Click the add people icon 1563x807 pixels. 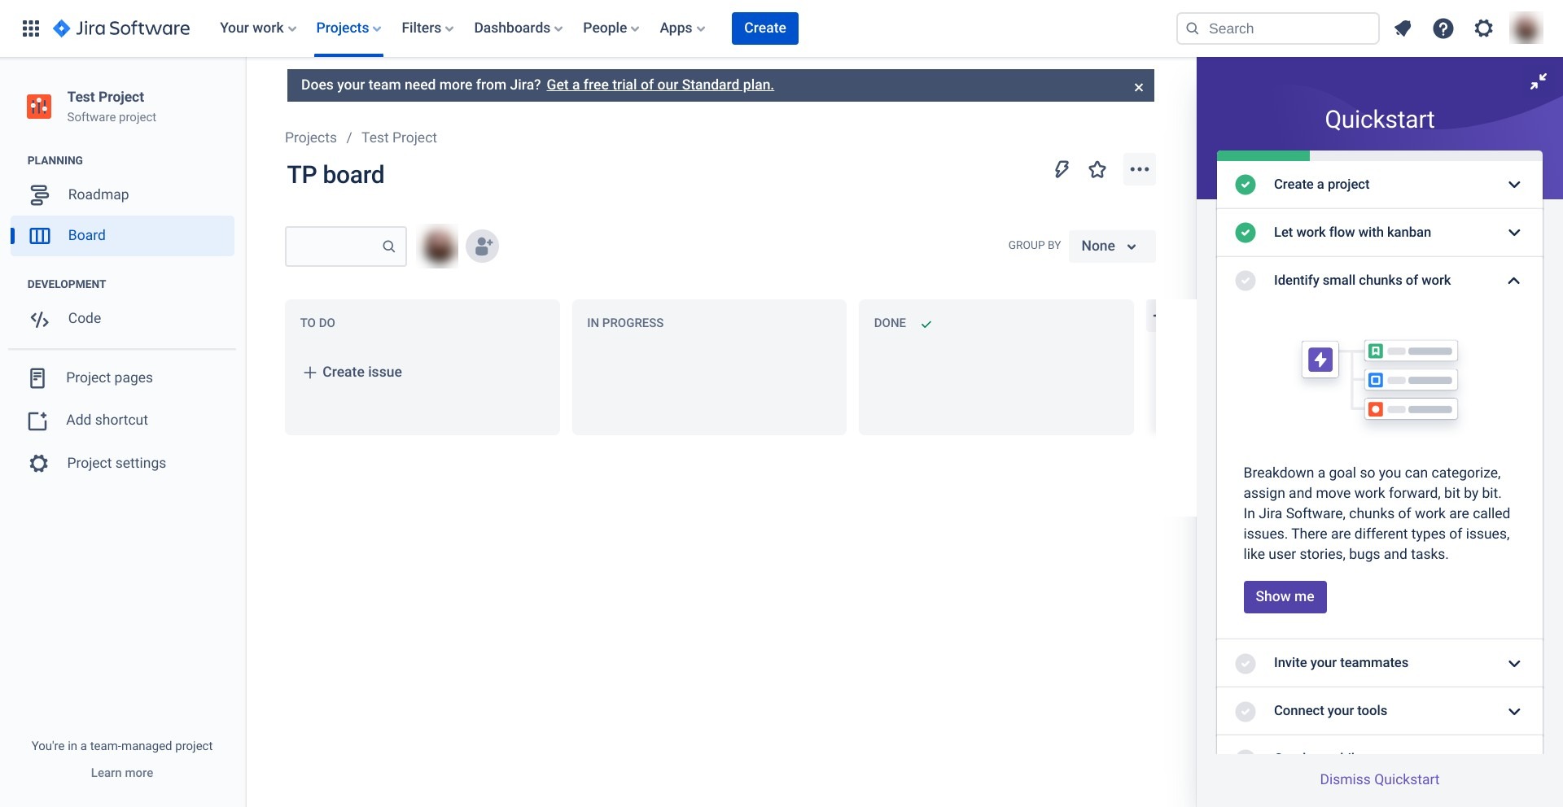(482, 246)
